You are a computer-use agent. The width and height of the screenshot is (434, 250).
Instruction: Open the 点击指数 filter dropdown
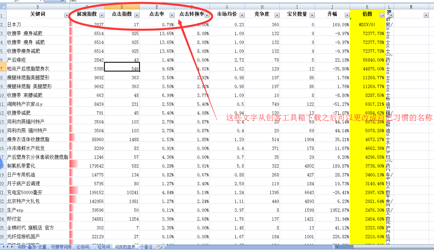click(x=137, y=15)
